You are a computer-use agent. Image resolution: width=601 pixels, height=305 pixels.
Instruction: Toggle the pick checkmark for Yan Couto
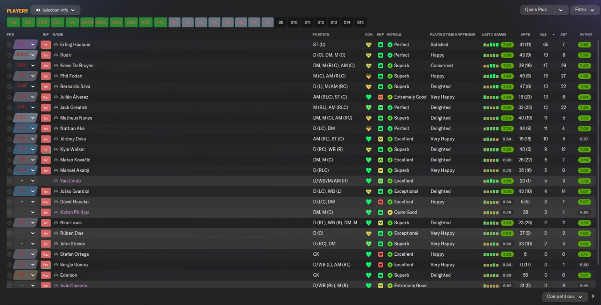pyautogui.click(x=9, y=181)
